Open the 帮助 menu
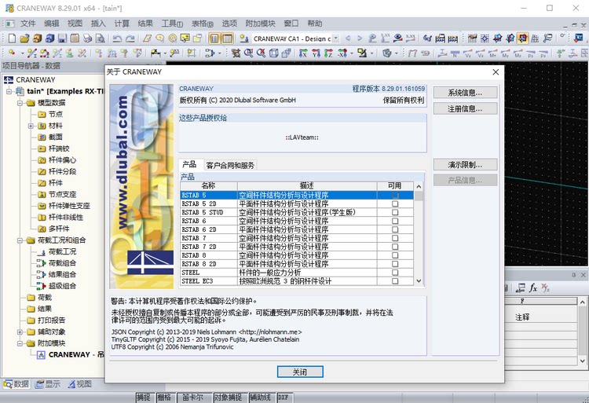This screenshot has width=589, height=403. coord(315,24)
